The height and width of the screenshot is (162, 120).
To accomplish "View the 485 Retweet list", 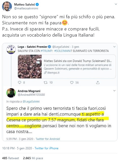I will 11,158.
